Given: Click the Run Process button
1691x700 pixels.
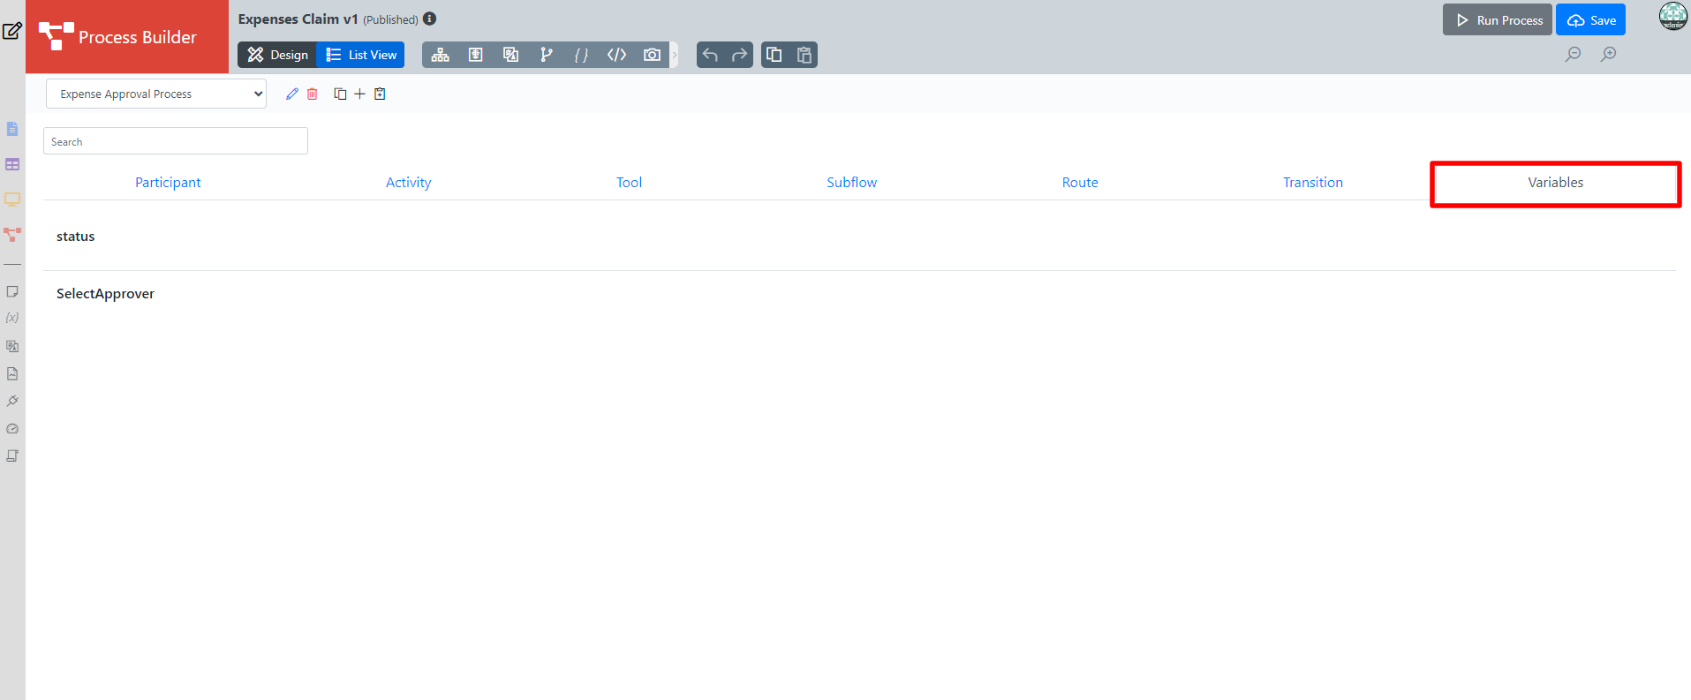Looking at the screenshot, I should 1498,19.
